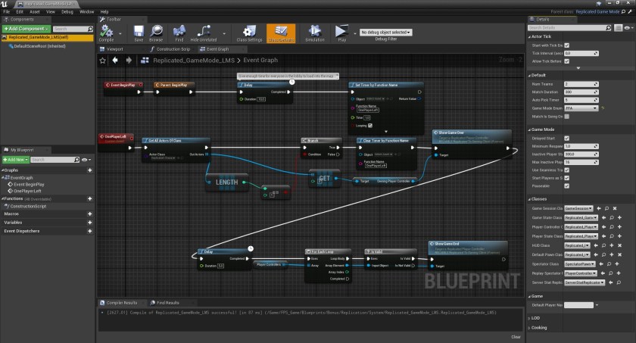Enable the Use Seamless Travel checkbox

coord(566,169)
